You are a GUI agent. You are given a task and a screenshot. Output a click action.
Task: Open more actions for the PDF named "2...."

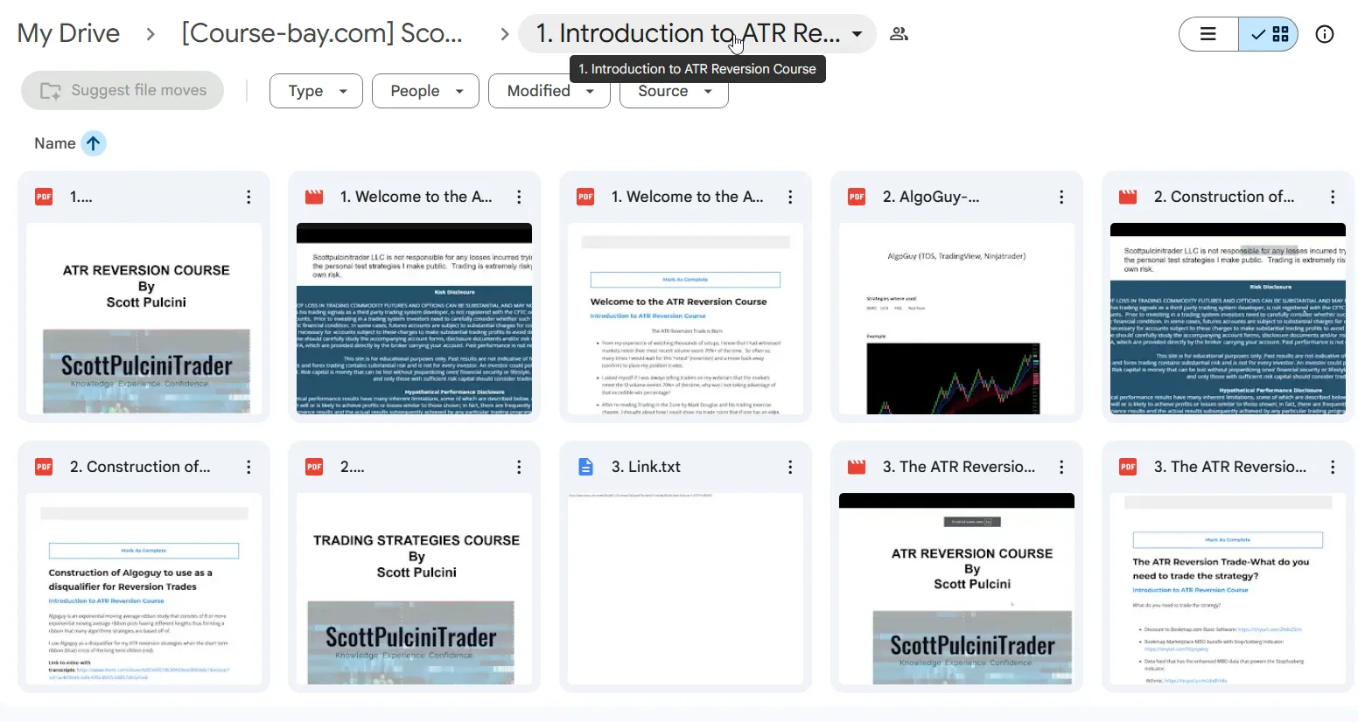[x=519, y=467]
